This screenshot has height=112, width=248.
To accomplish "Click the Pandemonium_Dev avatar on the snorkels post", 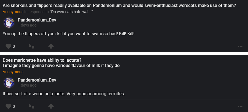I will pyautogui.click(x=9, y=22).
